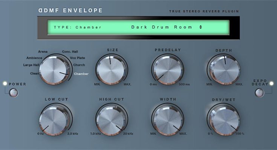This screenshot has height=150, width=277.
Task: Click the DDMF Envelope logo
Action: pos(70,10)
